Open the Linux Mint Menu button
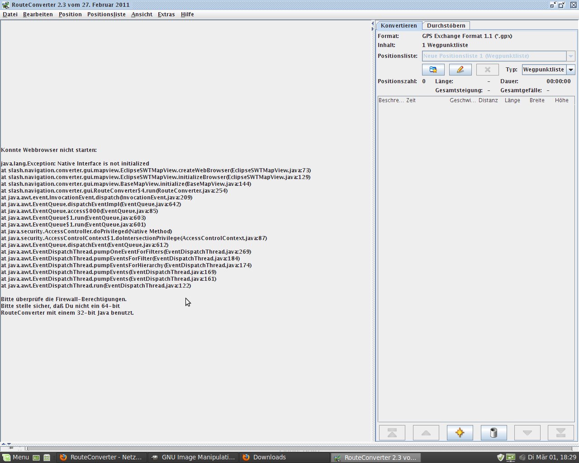The width and height of the screenshot is (579, 463). coord(16,457)
